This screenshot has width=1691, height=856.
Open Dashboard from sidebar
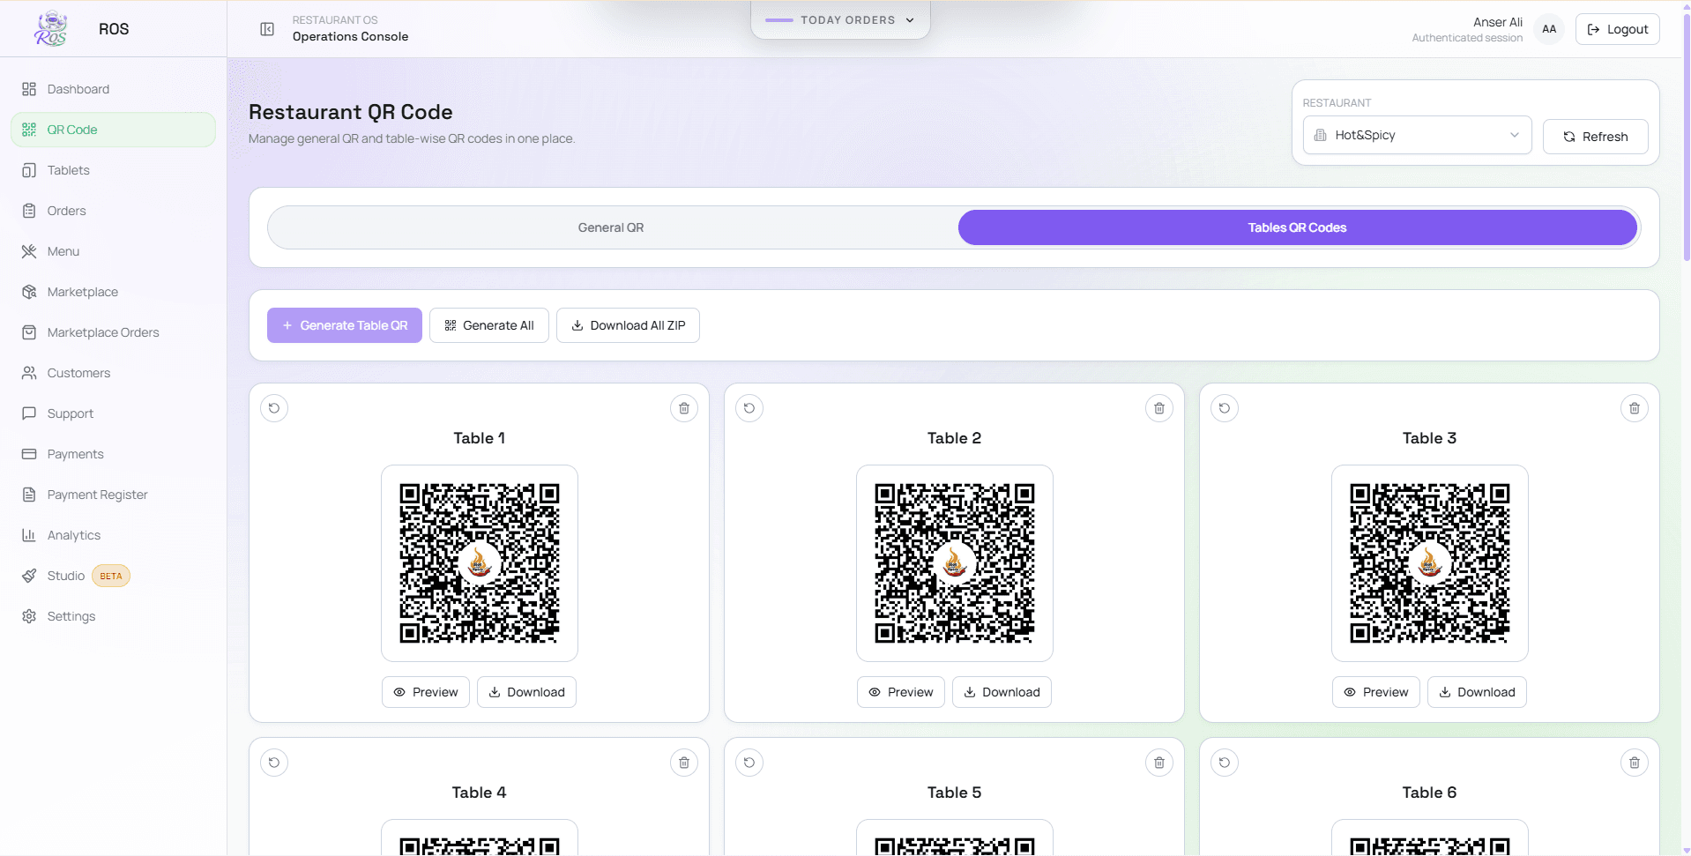point(113,89)
